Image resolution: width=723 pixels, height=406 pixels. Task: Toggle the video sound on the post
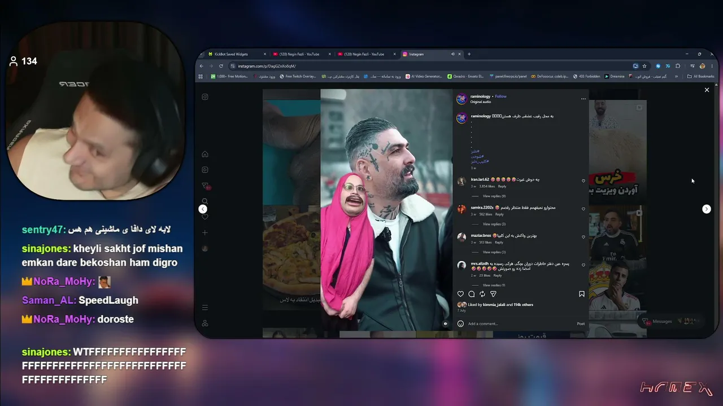(446, 324)
